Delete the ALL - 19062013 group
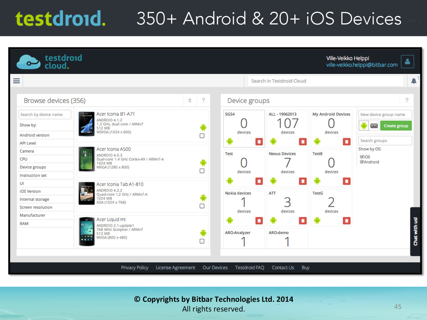This screenshot has width=427, height=320. (303, 142)
